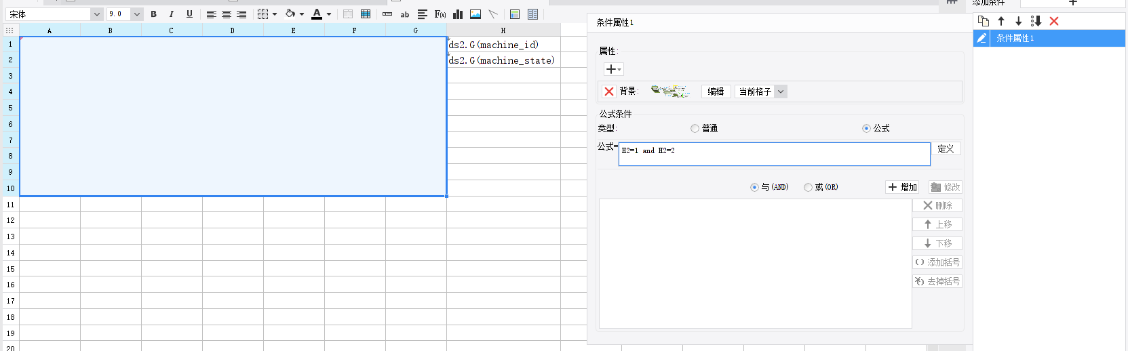Screen dimensions: 1128x351
Task: Copy the selected condition attribute
Action: coord(984,21)
